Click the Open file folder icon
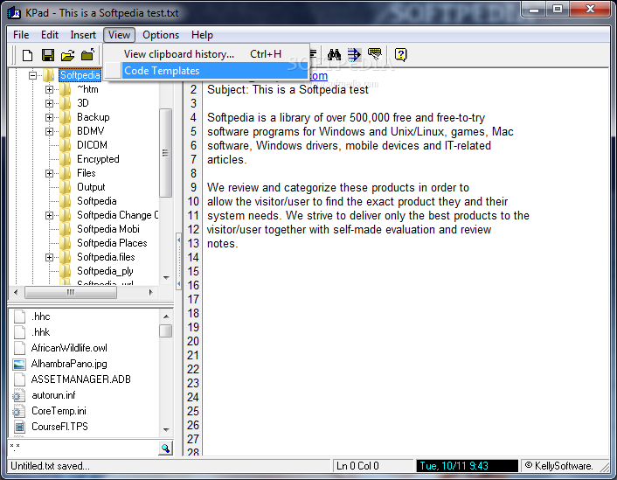Viewport: 617px width, 480px height. point(67,55)
